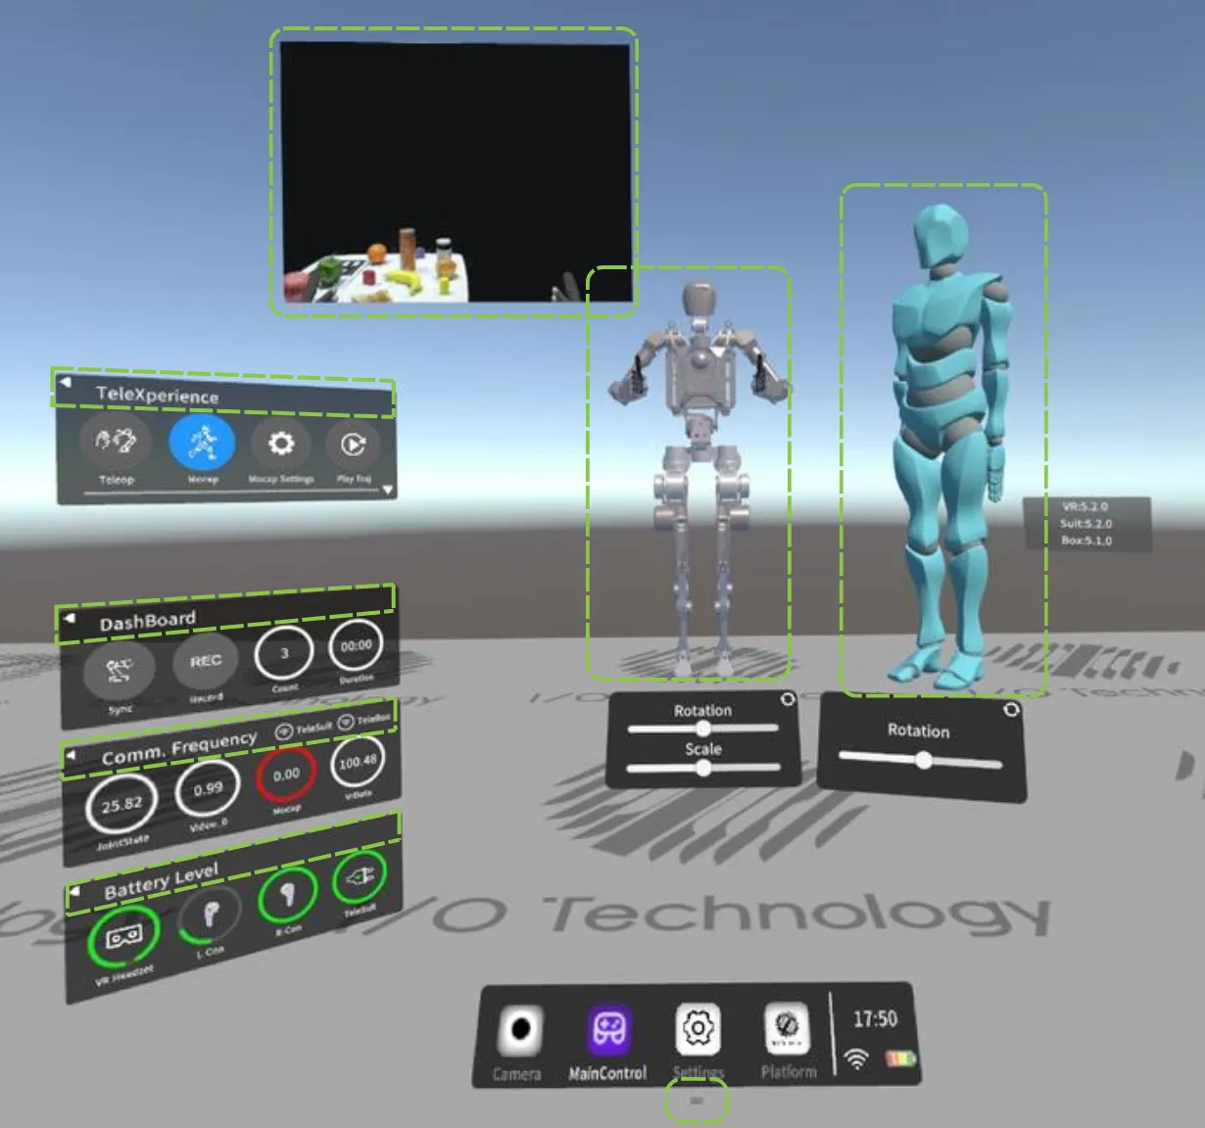Activate the blue Mocap mode icon
Screen dimensions: 1205x1128
point(202,444)
